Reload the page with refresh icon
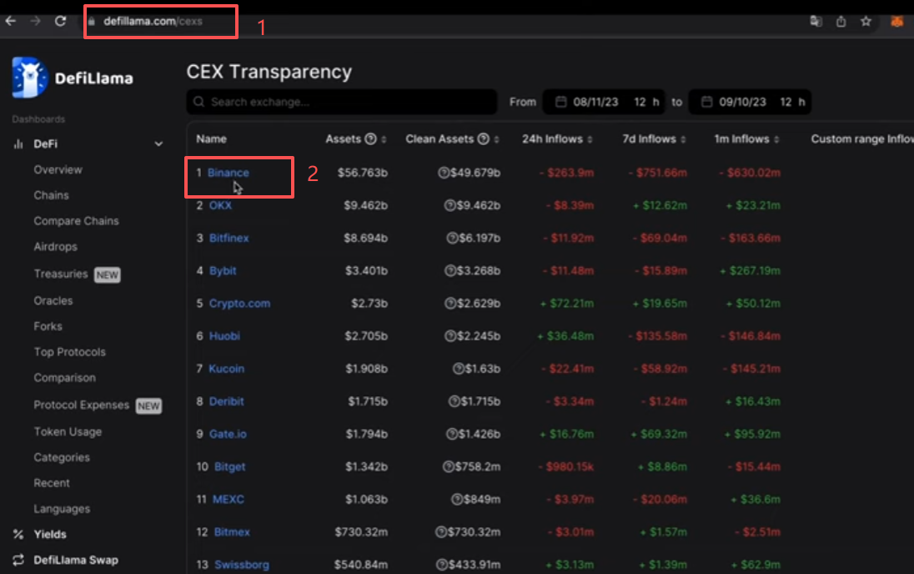Screen dimensions: 914x574 point(61,21)
